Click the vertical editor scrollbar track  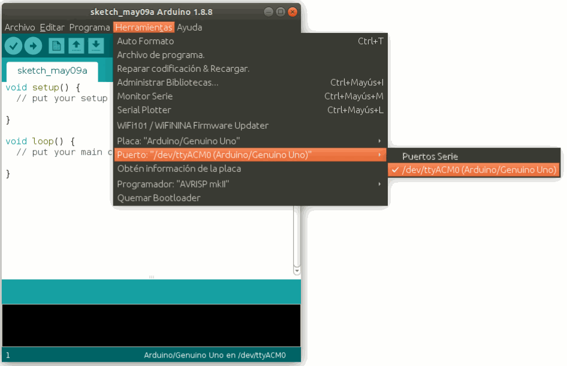click(x=297, y=237)
